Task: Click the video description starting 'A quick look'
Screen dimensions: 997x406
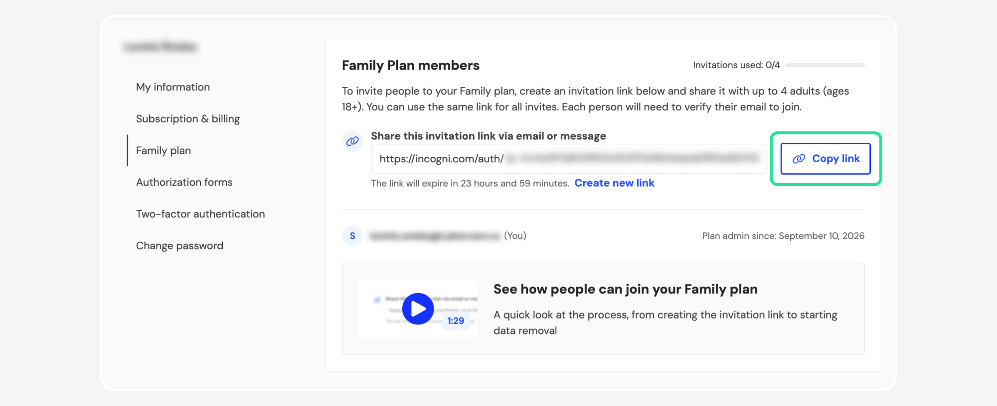Action: pos(665,323)
